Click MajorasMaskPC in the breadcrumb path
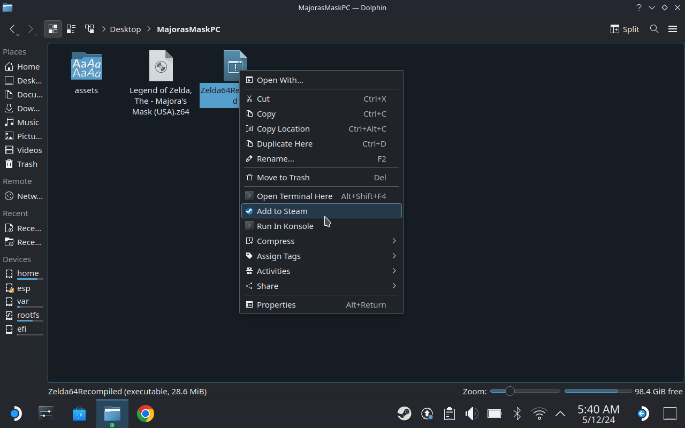The height and width of the screenshot is (428, 685). coord(188,29)
